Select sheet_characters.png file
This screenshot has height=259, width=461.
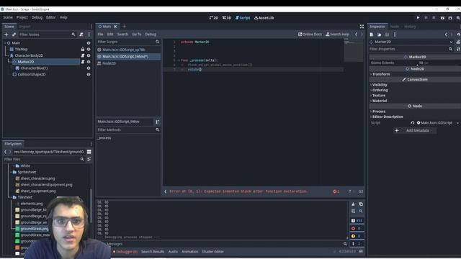tap(37, 178)
